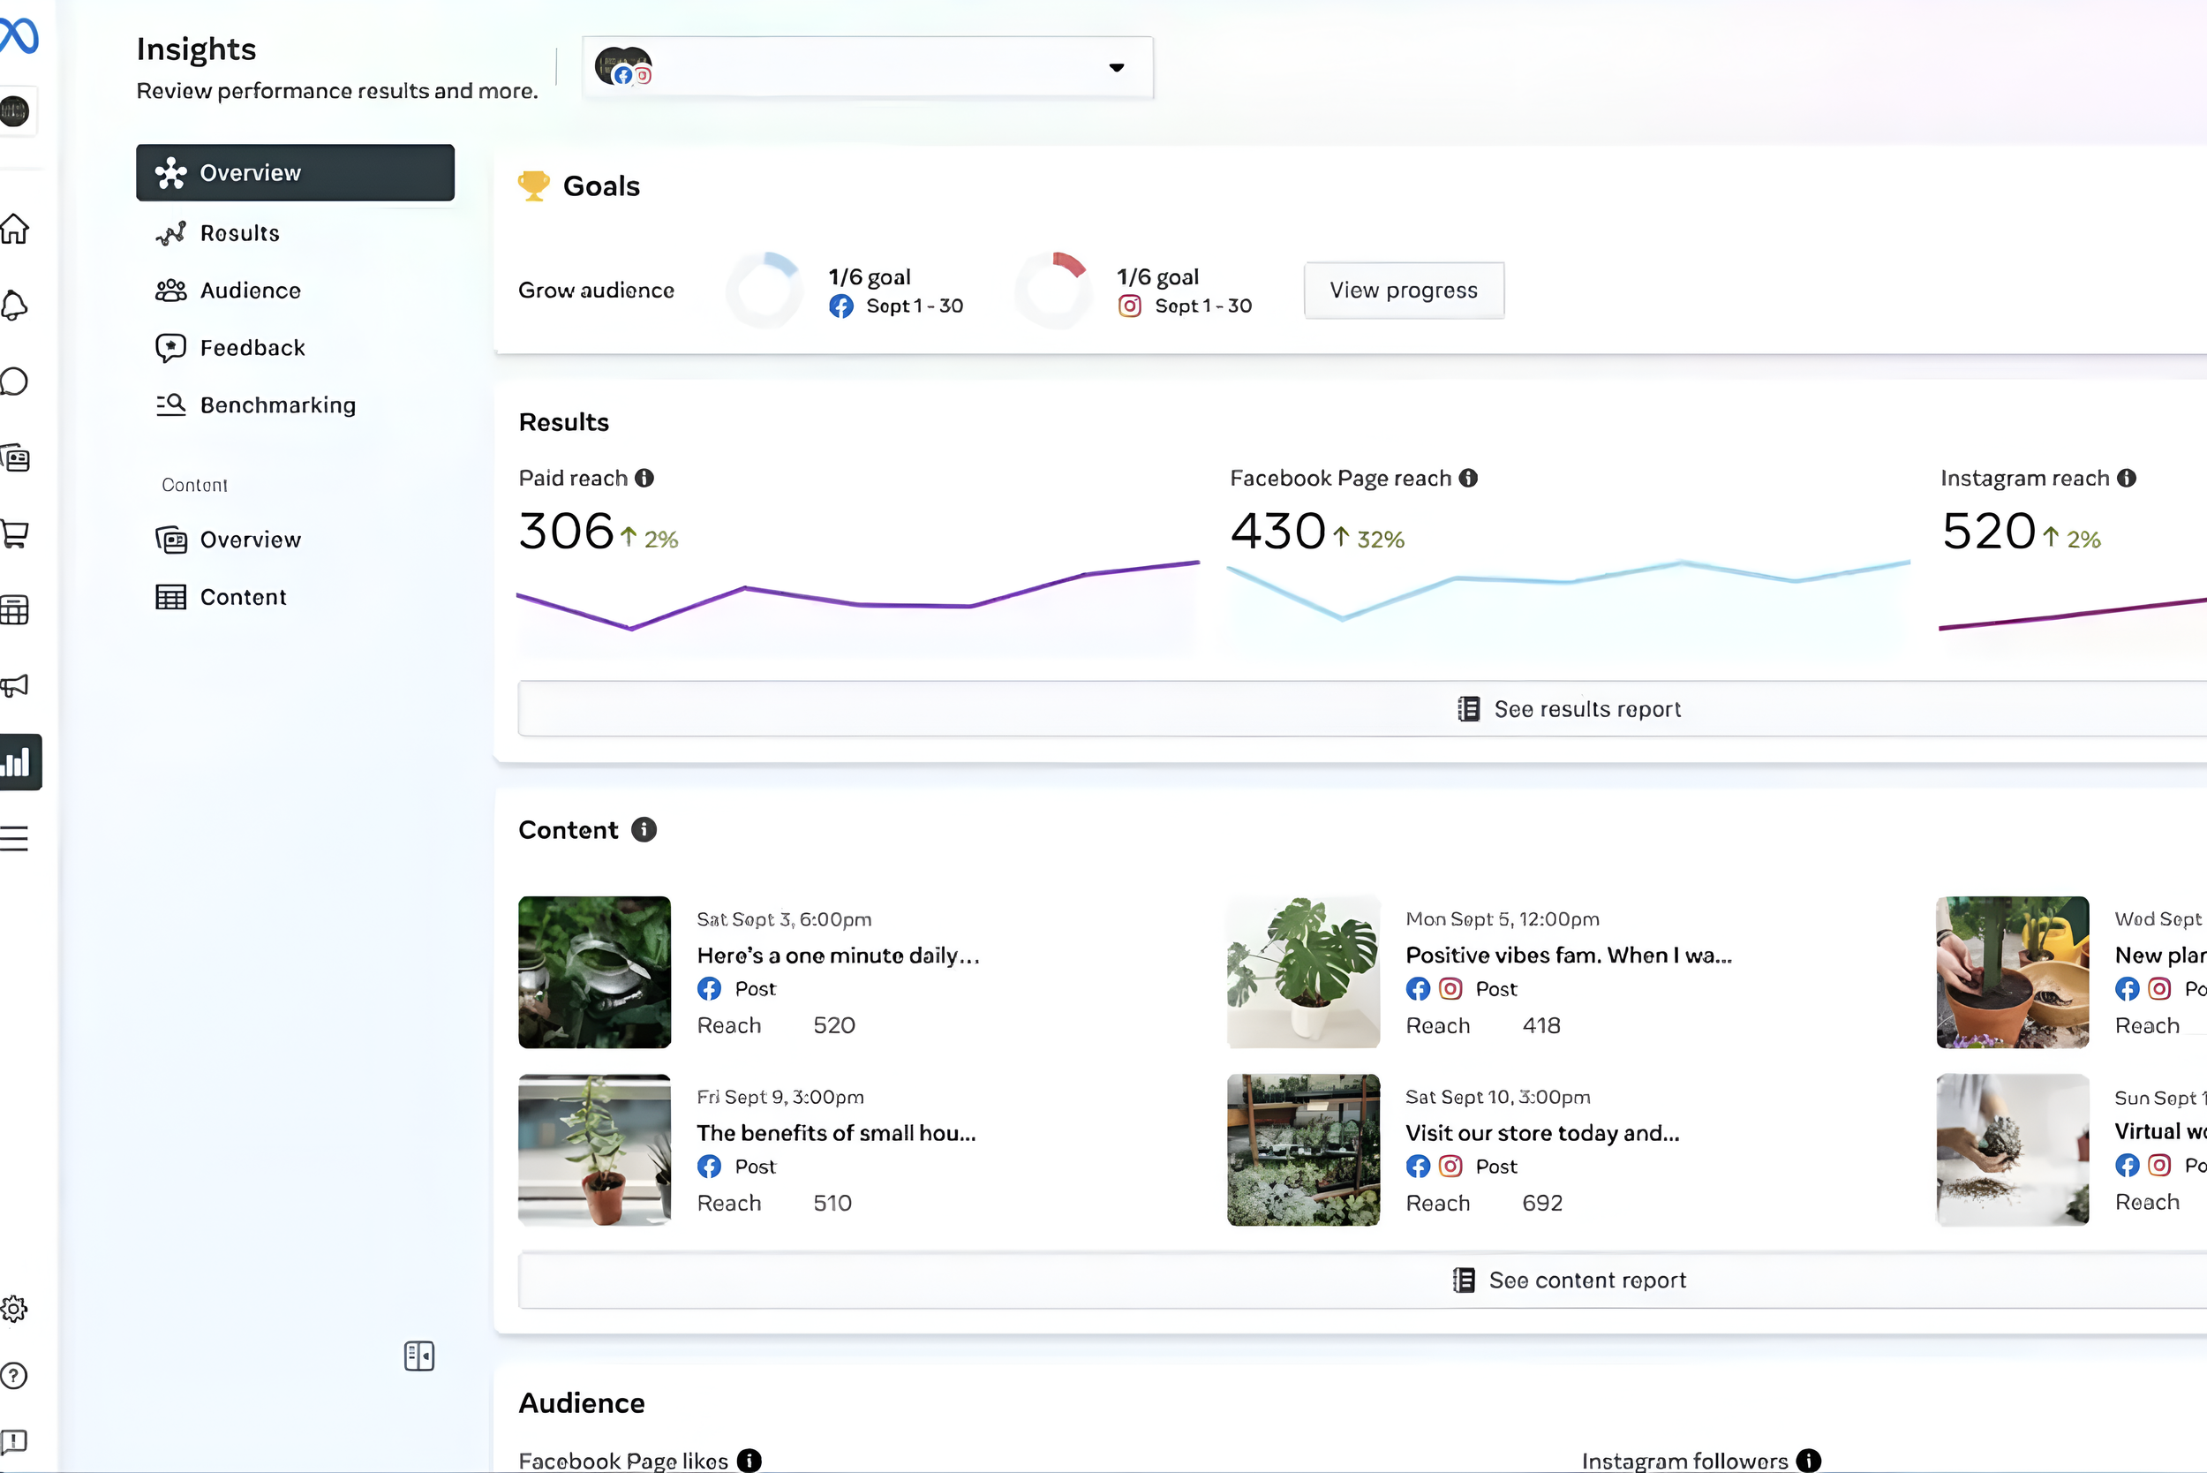Select Audience in the Insights menu
The height and width of the screenshot is (1473, 2207).
(250, 291)
